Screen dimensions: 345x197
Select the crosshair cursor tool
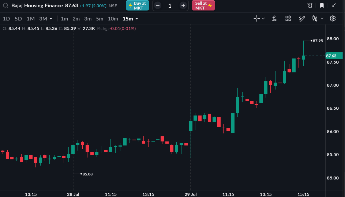coord(256,19)
